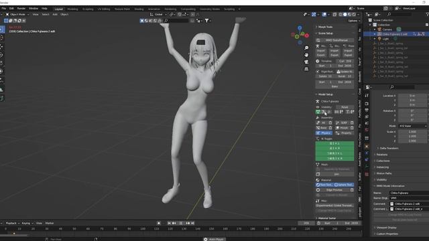This screenshot has height=241, width=429.
Task: Open the File menu
Action: point(3,9)
